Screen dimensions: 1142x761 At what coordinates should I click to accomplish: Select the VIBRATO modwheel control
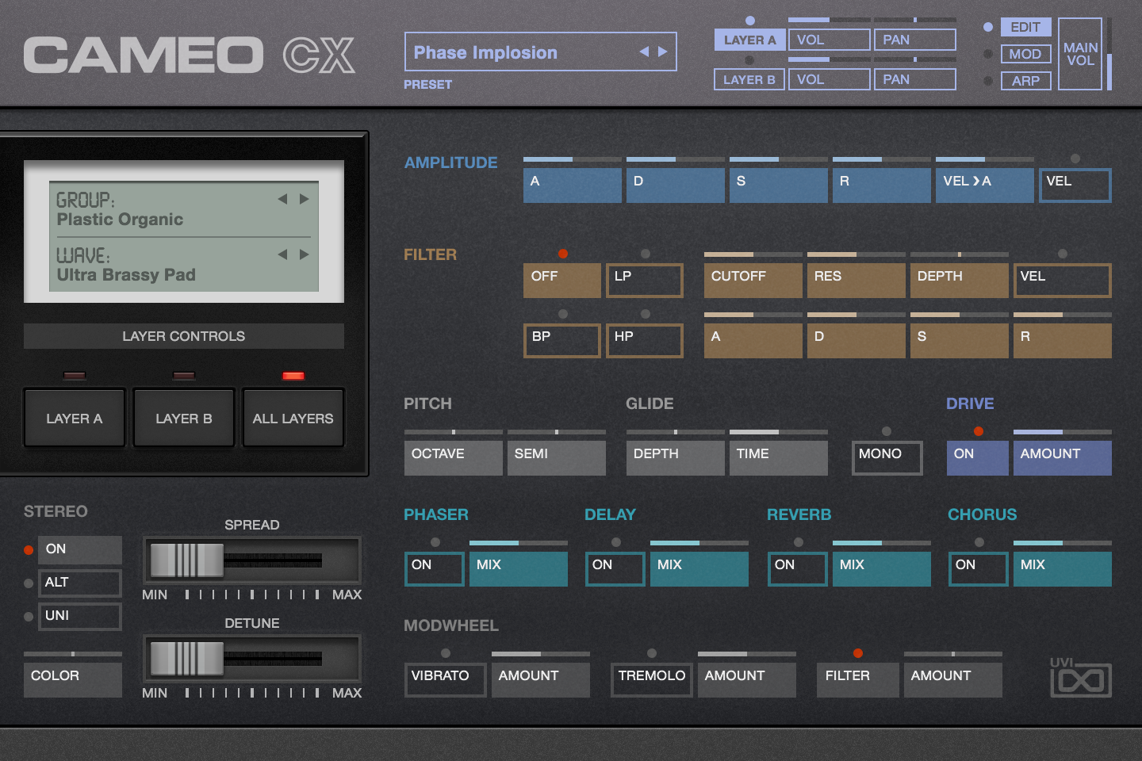[x=444, y=679]
